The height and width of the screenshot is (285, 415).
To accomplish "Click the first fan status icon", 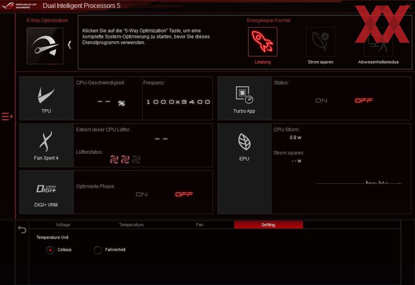I will tap(114, 159).
